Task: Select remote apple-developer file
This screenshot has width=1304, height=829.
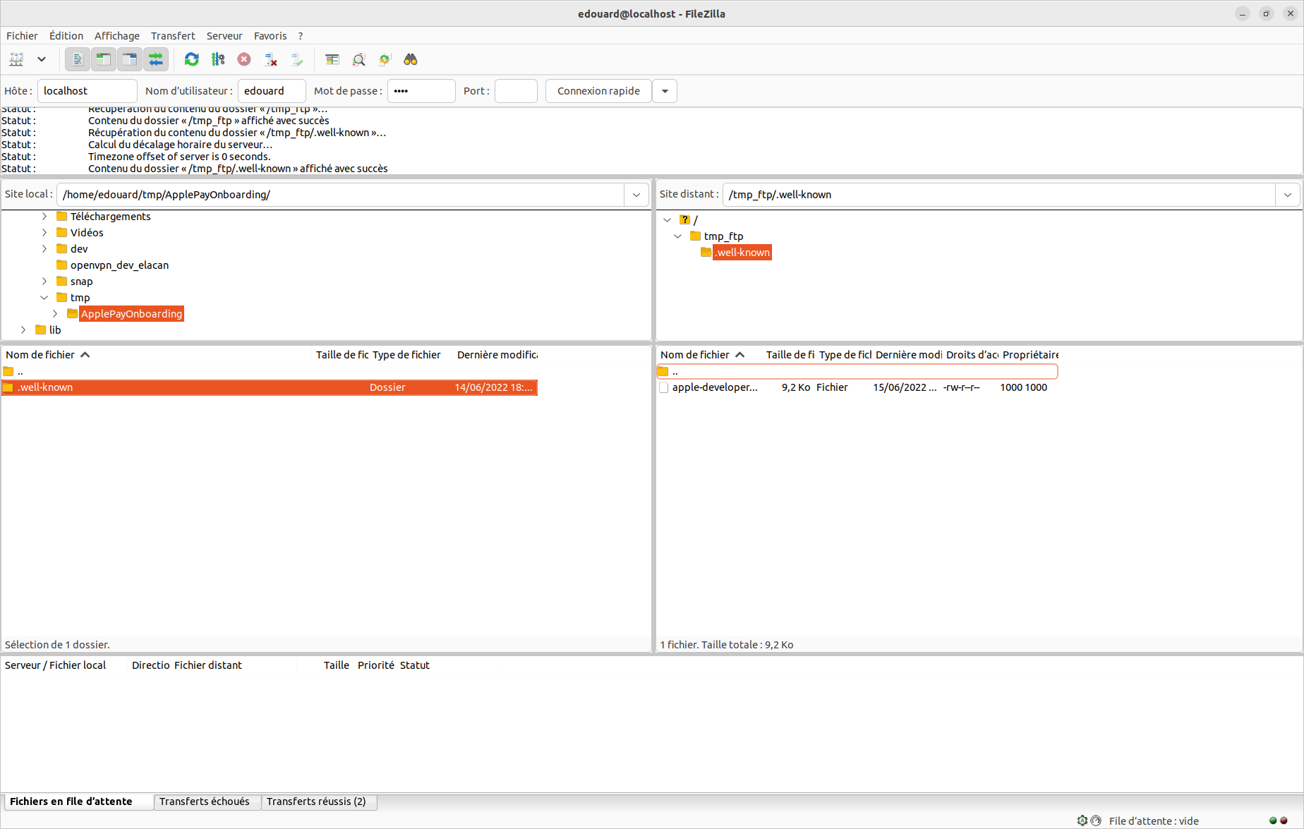Action: pyautogui.click(x=857, y=387)
